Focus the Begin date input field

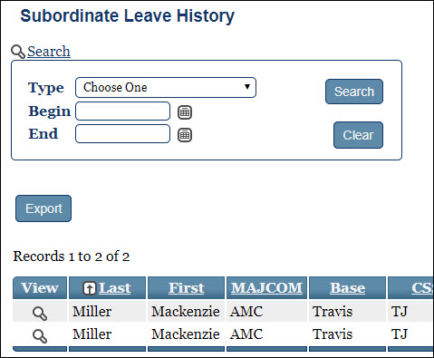pyautogui.click(x=122, y=111)
